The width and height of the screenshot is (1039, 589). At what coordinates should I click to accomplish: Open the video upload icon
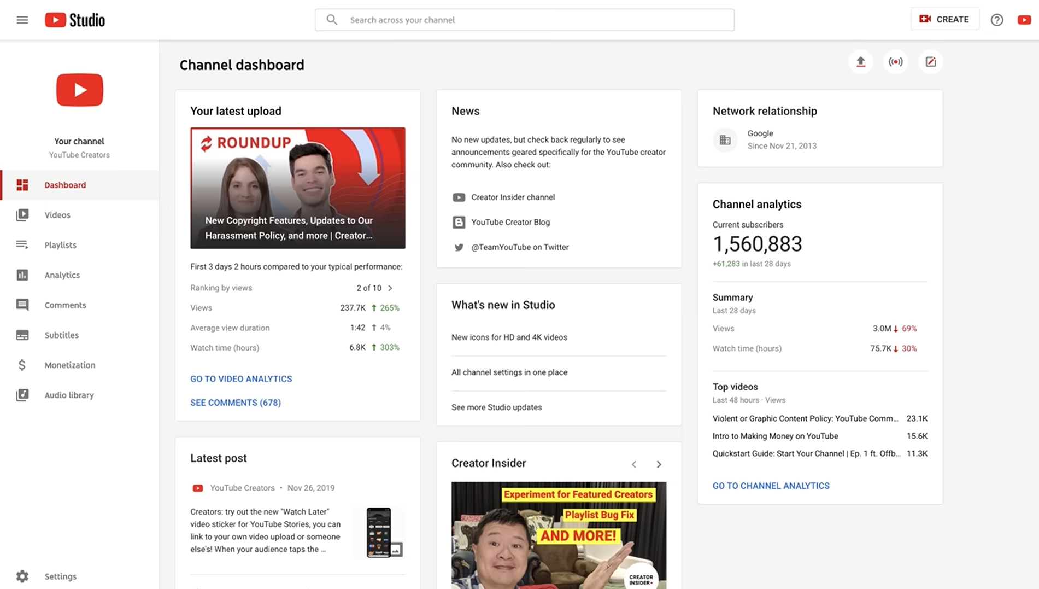click(x=861, y=62)
